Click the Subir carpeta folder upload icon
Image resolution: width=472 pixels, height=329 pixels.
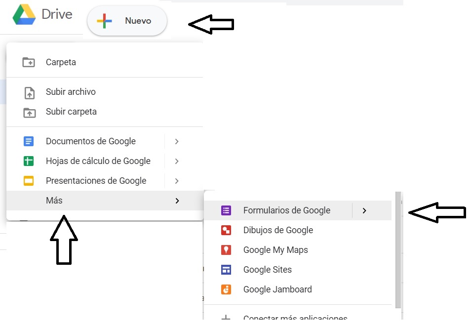(x=29, y=112)
